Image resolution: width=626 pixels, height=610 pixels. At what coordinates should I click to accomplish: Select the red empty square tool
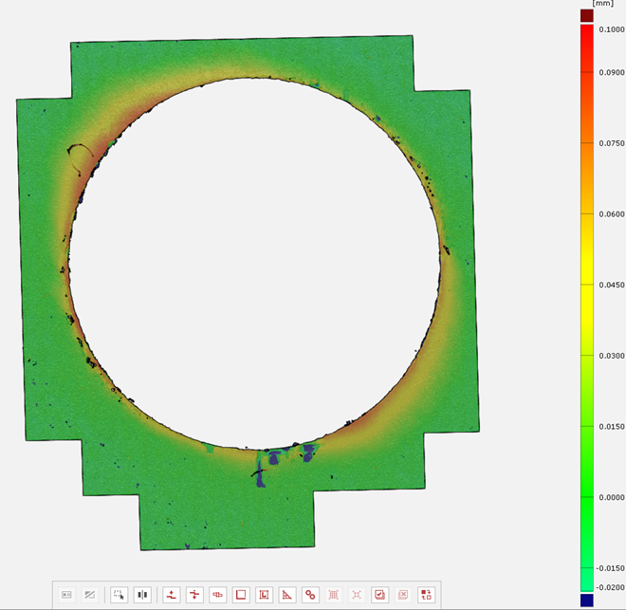click(241, 595)
